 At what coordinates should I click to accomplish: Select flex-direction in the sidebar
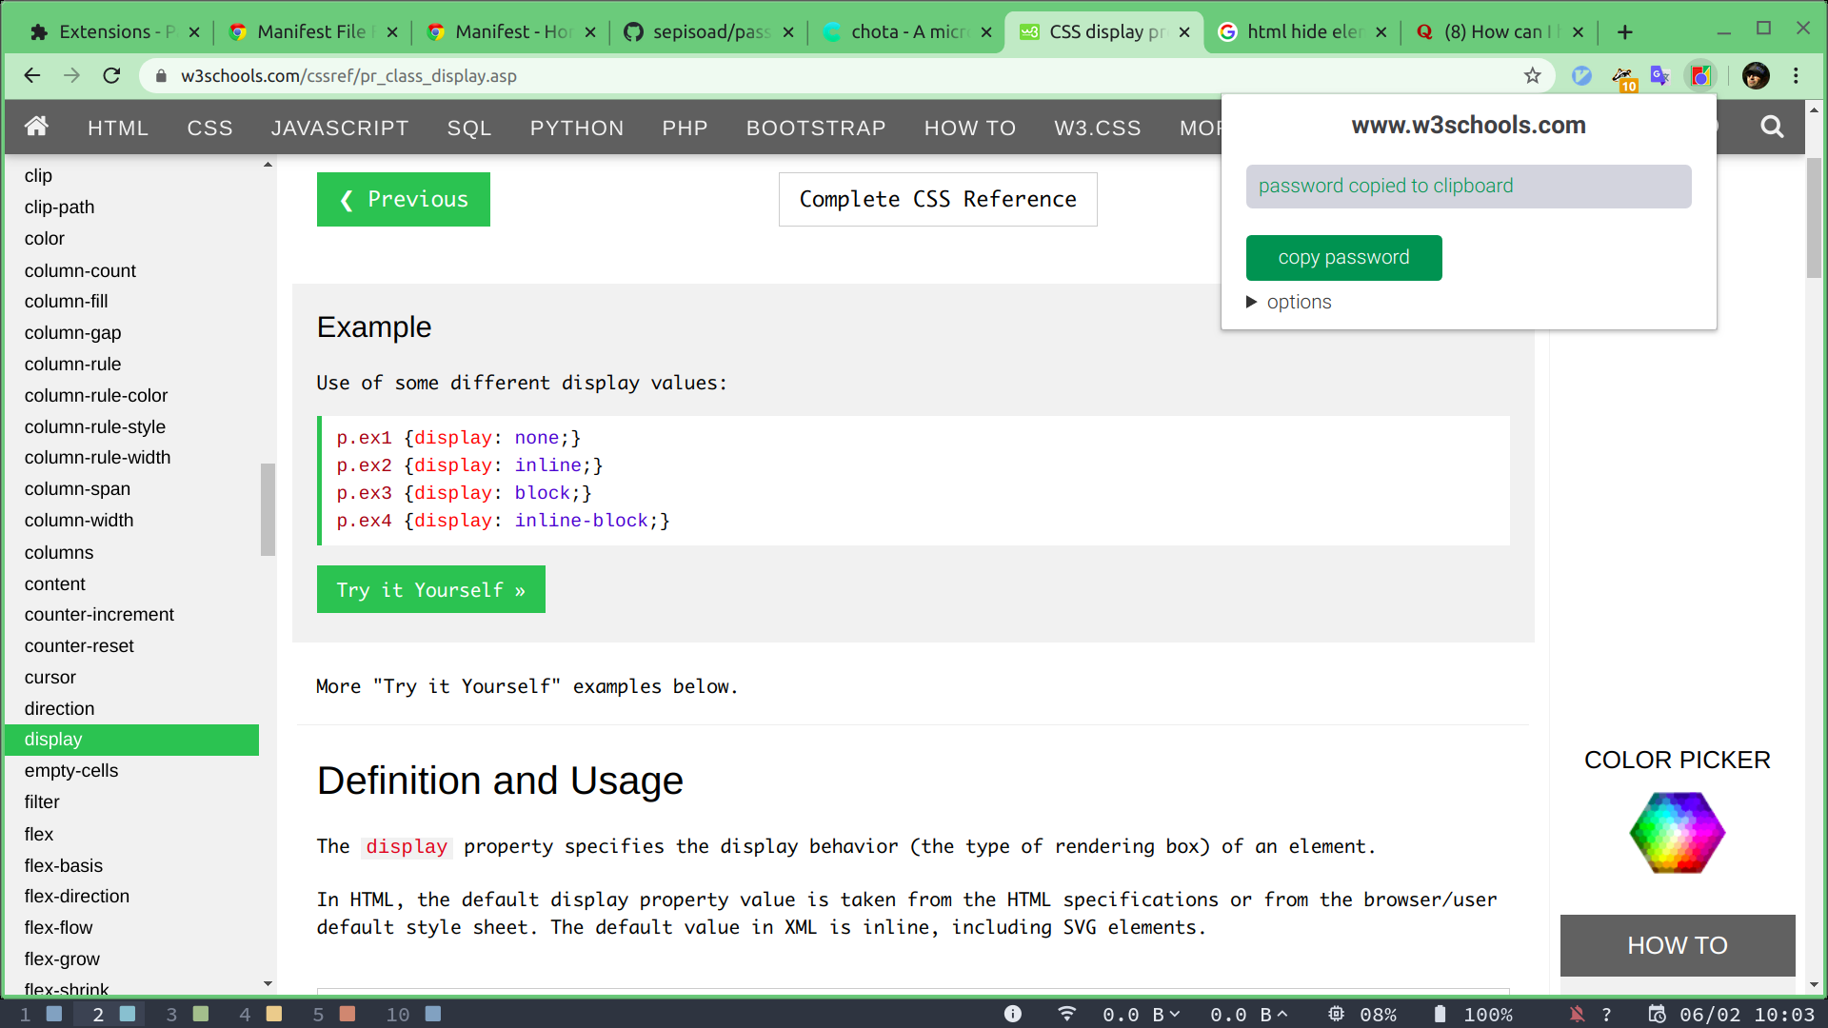(77, 897)
